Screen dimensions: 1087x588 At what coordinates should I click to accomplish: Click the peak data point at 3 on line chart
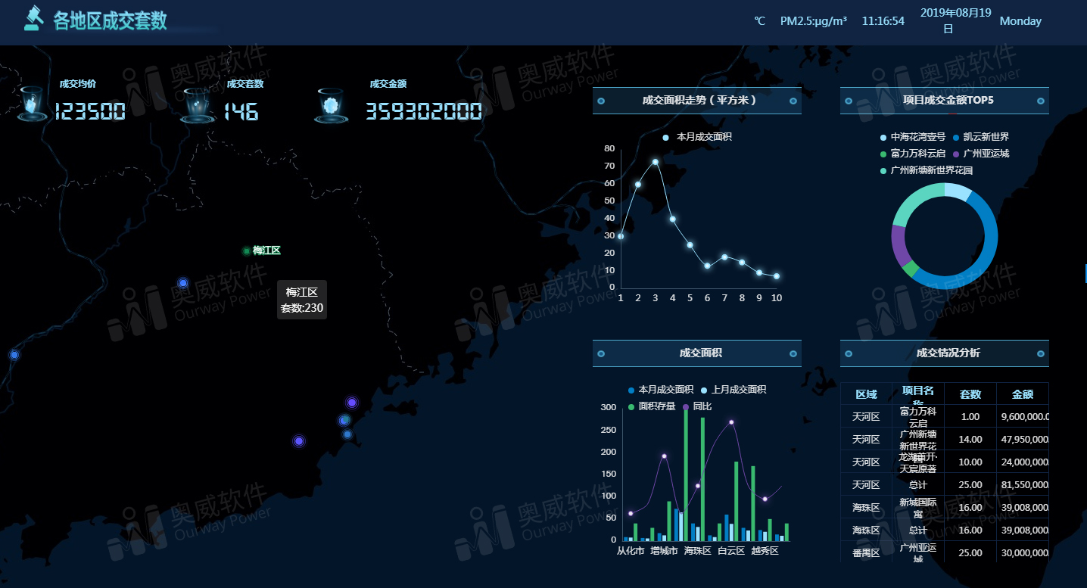point(656,162)
